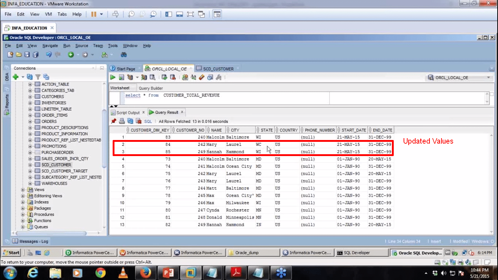Viewport: 498px width, 280px height.
Task: Pin the Query Result output
Action: pos(114,121)
